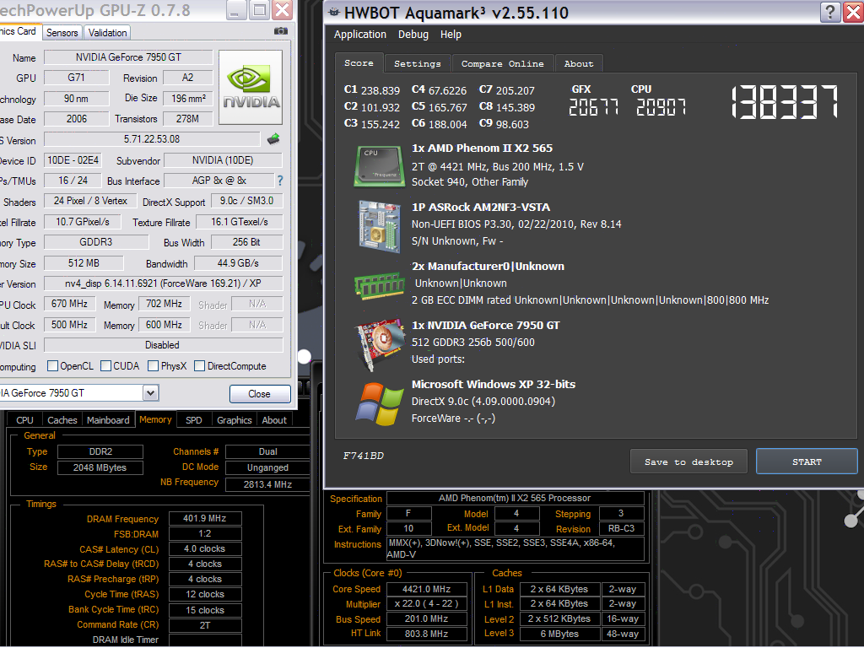Image resolution: width=864 pixels, height=648 pixels.
Task: Click the START benchmark button
Action: (x=806, y=462)
